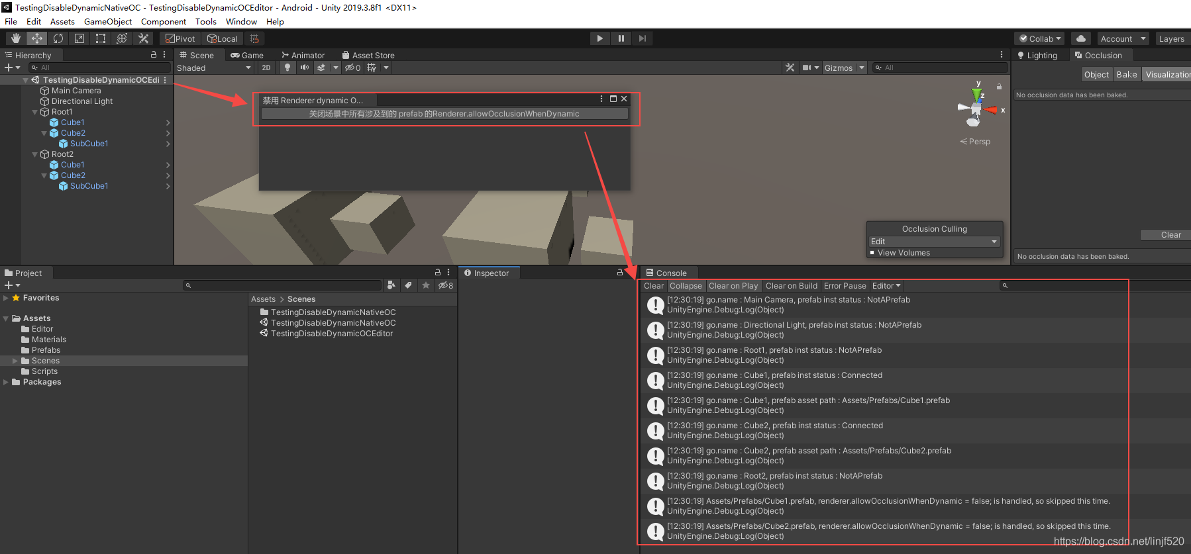The image size is (1191, 554).
Task: Toggle scene audio speaker icon
Action: (304, 68)
